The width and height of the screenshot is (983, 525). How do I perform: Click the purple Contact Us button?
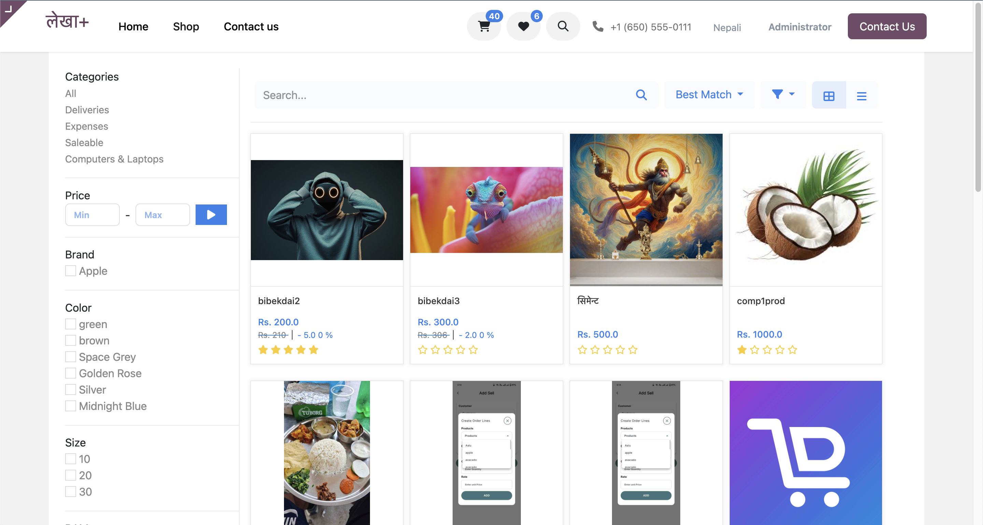(887, 26)
